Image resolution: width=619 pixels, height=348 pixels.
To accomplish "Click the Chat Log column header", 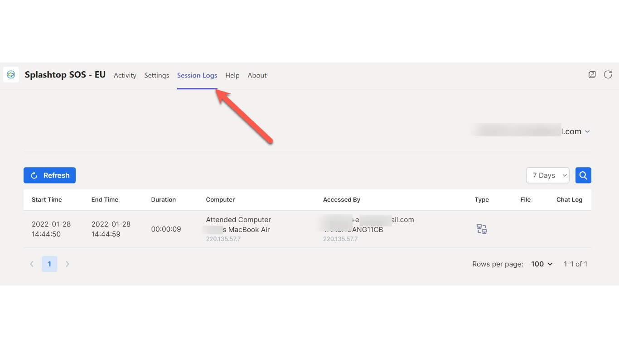I will click(x=570, y=200).
